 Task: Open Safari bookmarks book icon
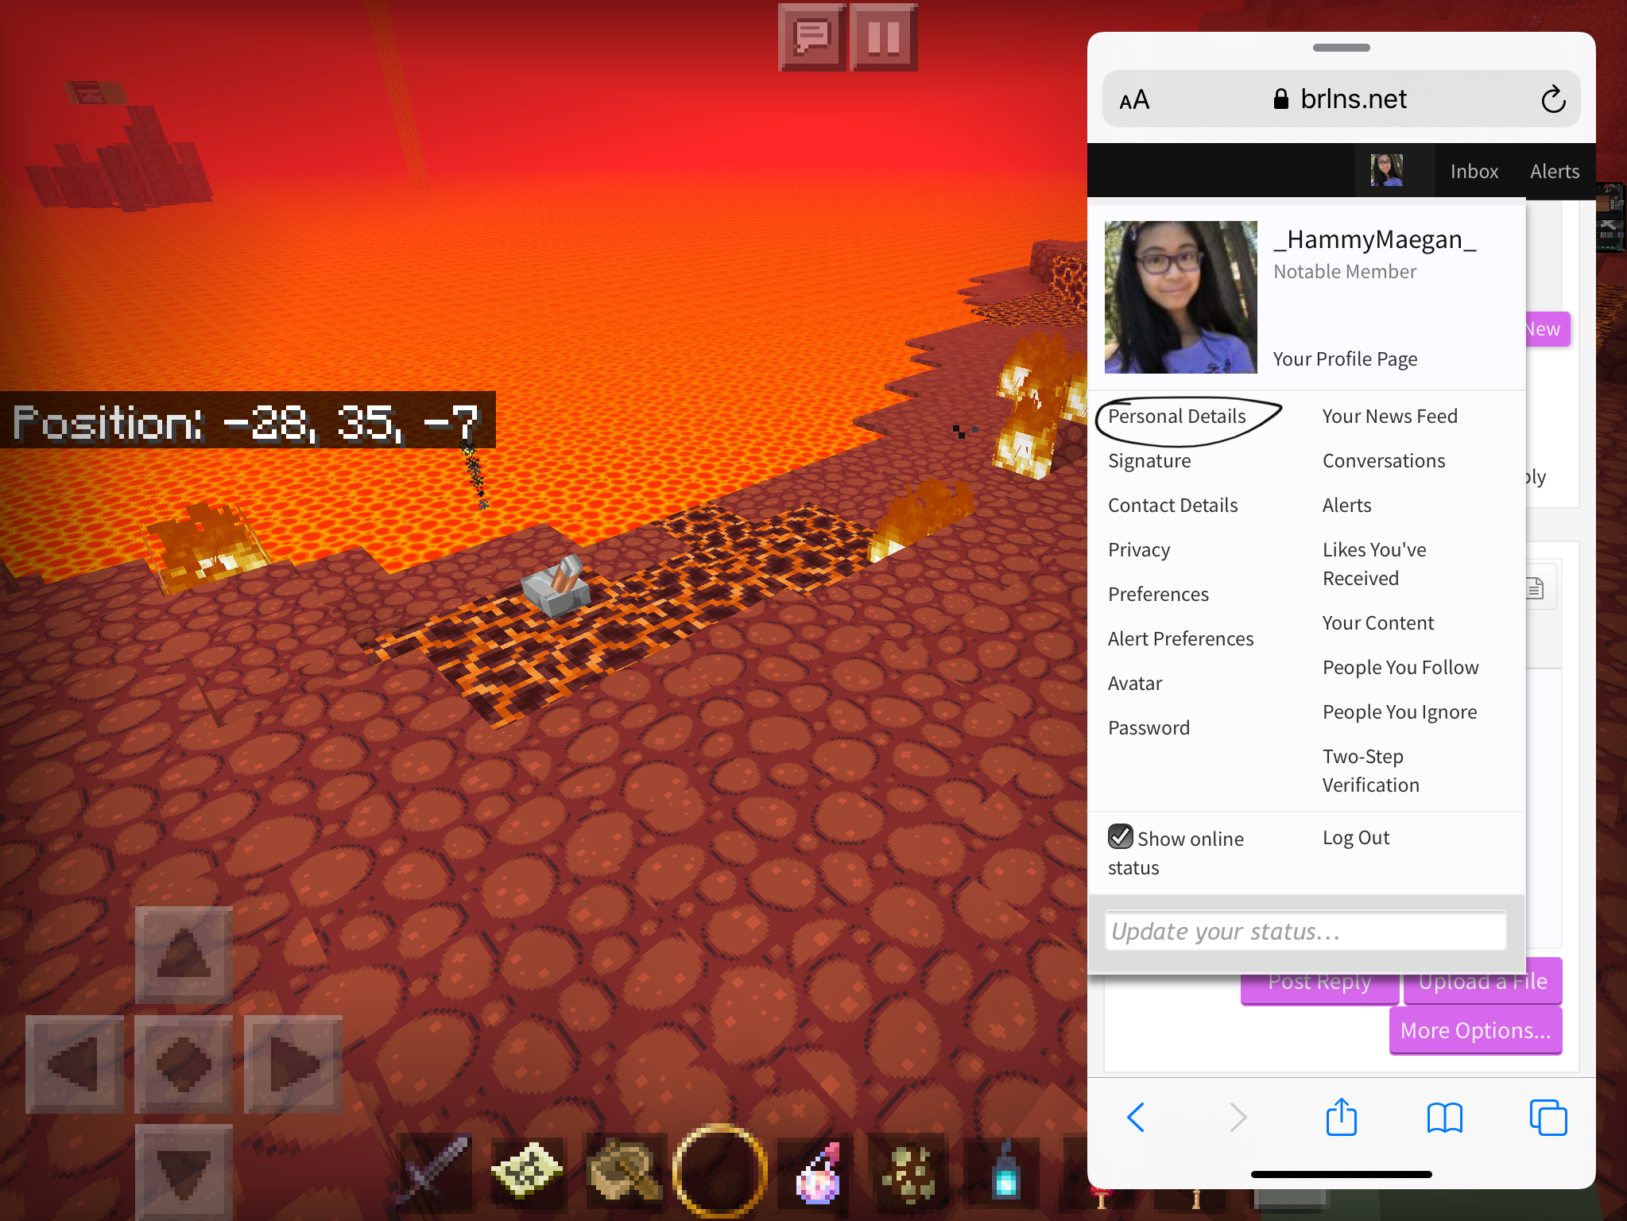click(1444, 1118)
